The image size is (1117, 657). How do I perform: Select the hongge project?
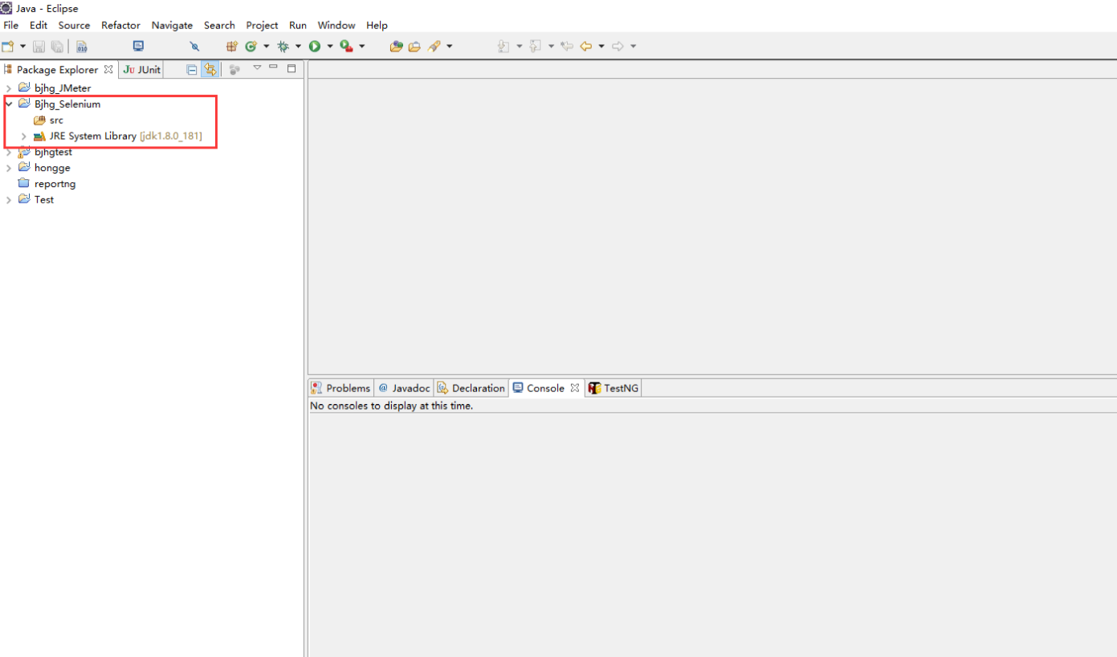(51, 168)
